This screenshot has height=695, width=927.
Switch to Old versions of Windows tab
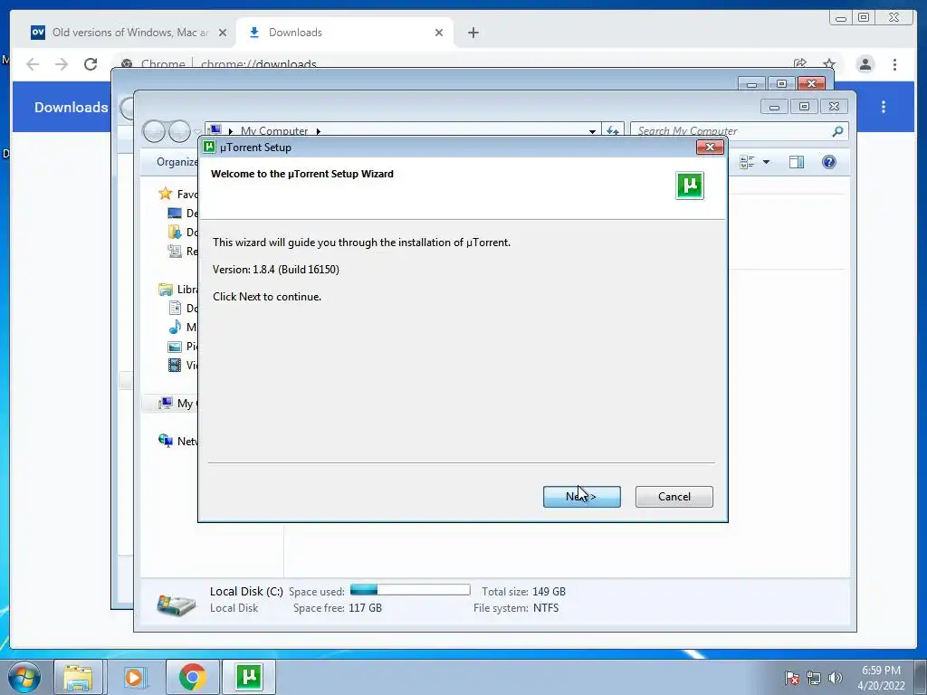click(129, 33)
